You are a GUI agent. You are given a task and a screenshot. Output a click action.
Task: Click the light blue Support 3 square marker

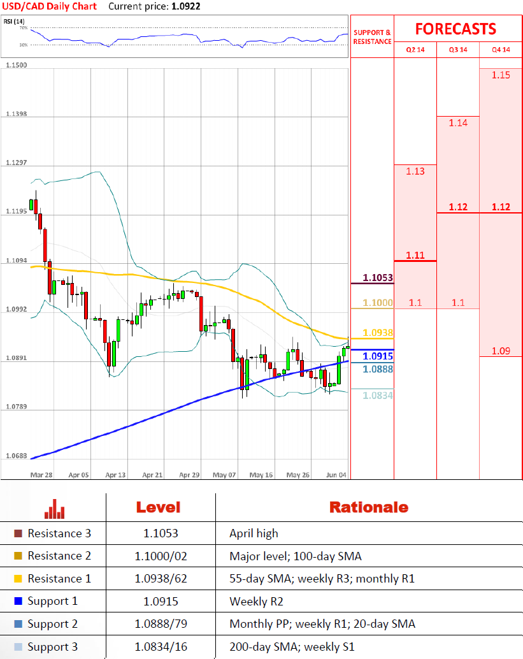[x=17, y=648]
